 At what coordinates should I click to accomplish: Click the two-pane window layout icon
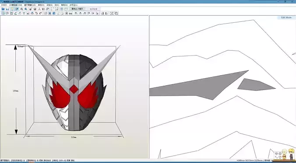tap(62, 9)
